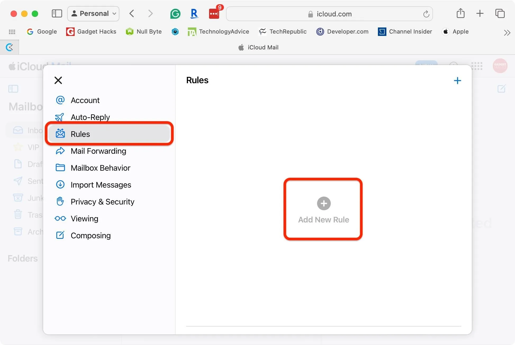Open the Account settings

point(109,100)
